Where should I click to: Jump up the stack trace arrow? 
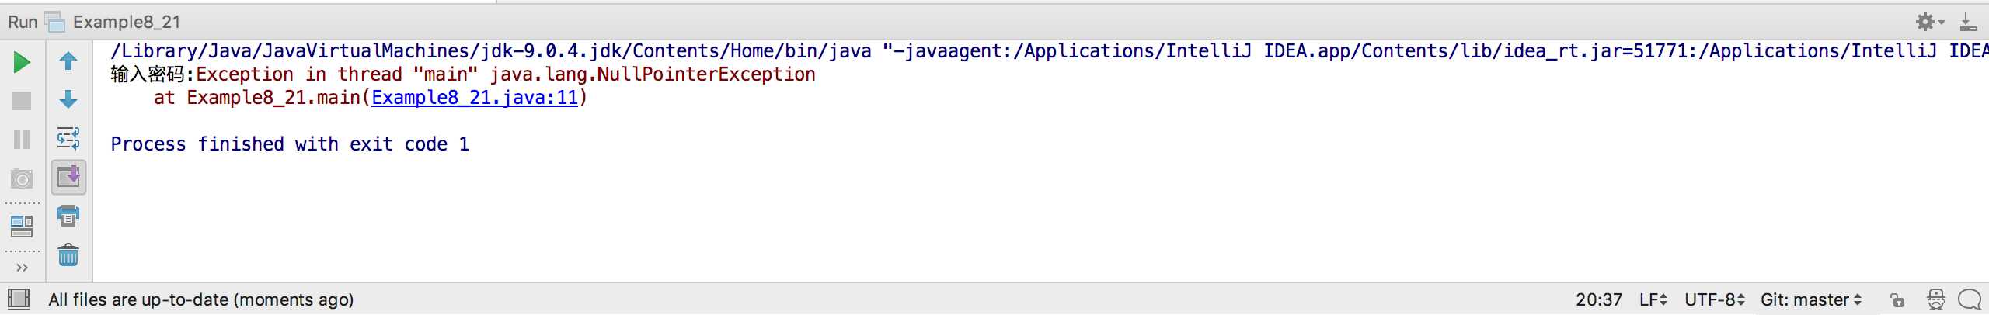[x=68, y=61]
